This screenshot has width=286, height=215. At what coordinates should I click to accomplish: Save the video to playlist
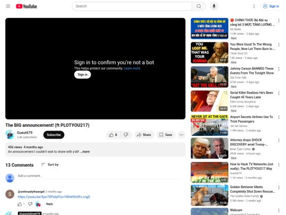[x=166, y=135]
